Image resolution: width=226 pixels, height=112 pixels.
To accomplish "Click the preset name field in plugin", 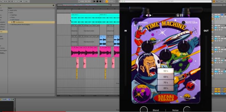I will [164, 15].
